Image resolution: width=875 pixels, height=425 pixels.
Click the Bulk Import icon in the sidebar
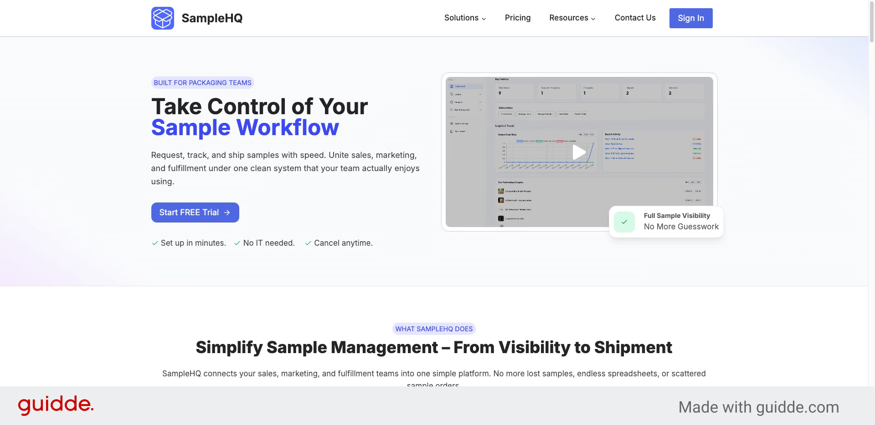pos(452,131)
